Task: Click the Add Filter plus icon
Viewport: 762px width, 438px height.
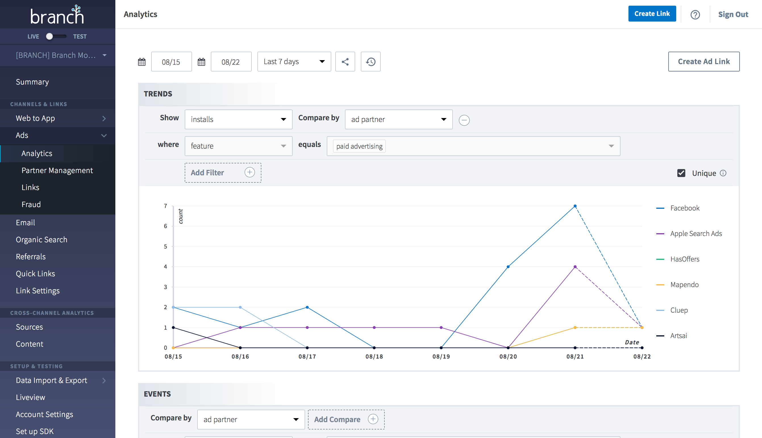Action: coord(249,172)
